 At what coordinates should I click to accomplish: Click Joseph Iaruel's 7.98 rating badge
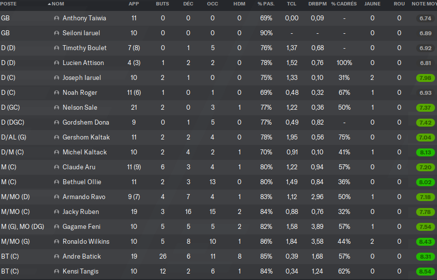point(425,78)
